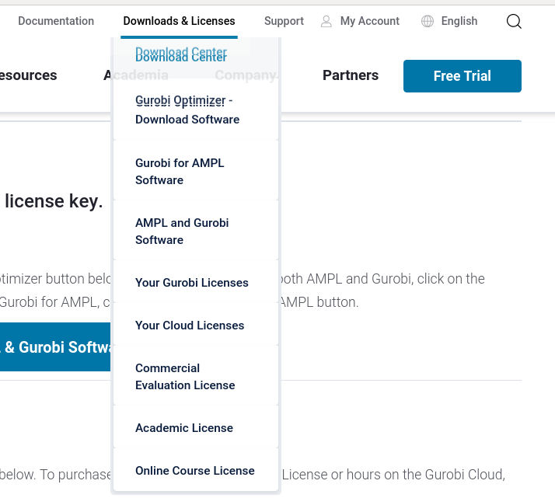This screenshot has width=555, height=498.
Task: Expand the Downloads & Licenses menu
Action: coord(179,22)
